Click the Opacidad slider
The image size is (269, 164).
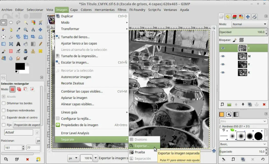tap(242, 32)
